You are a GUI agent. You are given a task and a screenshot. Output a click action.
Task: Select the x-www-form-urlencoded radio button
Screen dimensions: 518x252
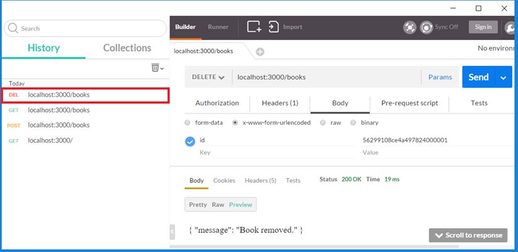coord(235,123)
